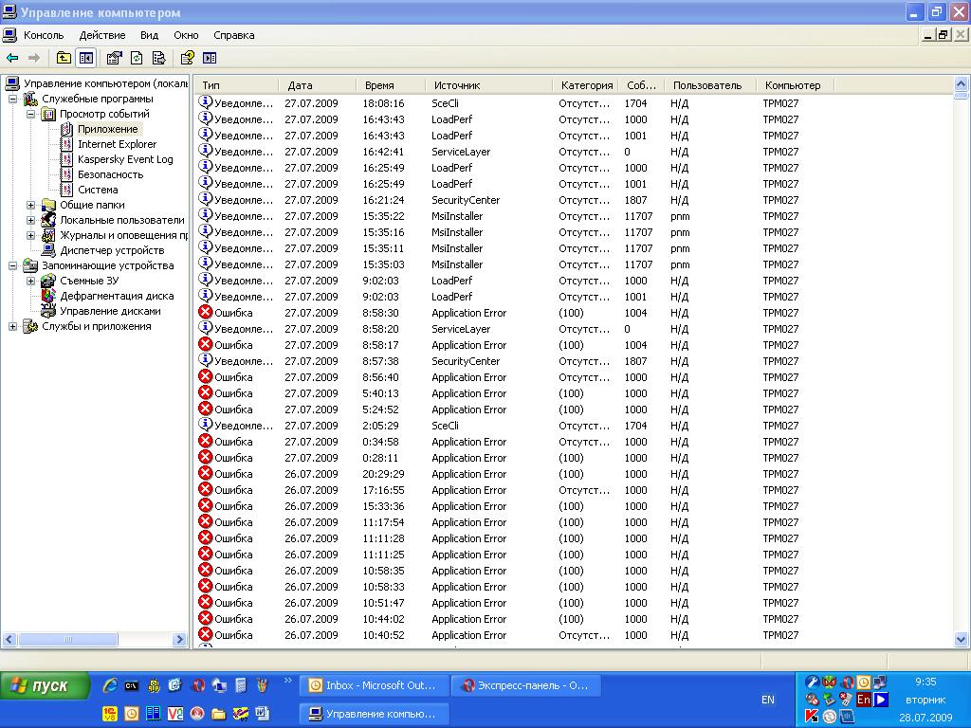Switch to Экспресс-панель Opera taskbar button

coord(526,685)
